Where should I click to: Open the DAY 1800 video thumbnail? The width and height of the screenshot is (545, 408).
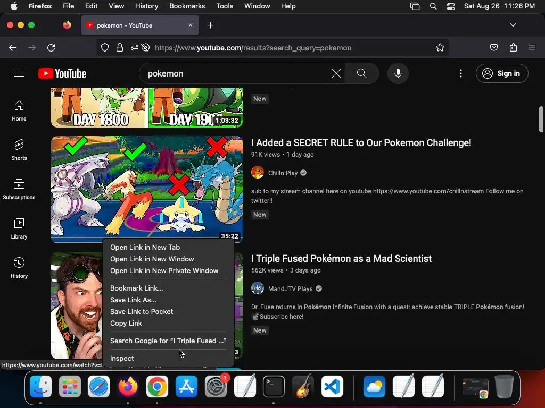pyautogui.click(x=147, y=108)
